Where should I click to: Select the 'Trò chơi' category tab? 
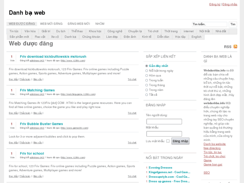coord(153,31)
